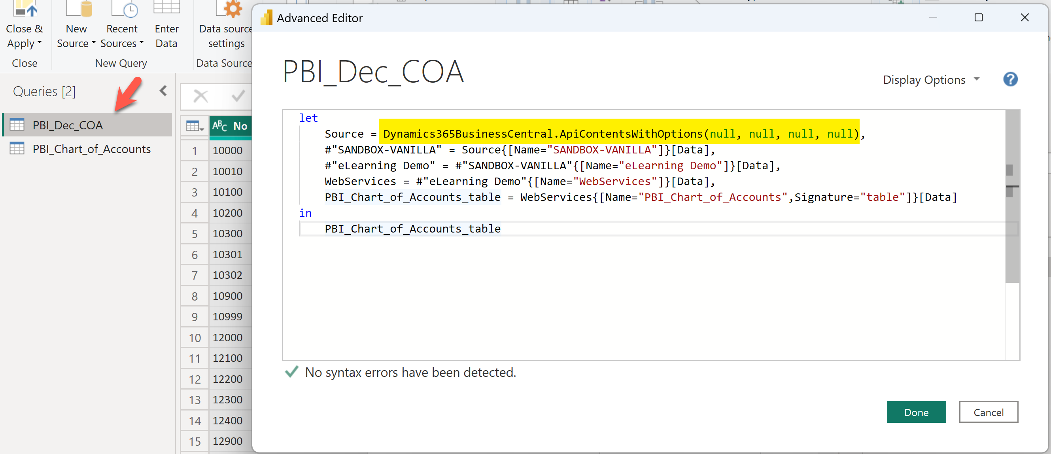Click the ABC type icon on No column
Screen dimensions: 1051x454
[219, 126]
